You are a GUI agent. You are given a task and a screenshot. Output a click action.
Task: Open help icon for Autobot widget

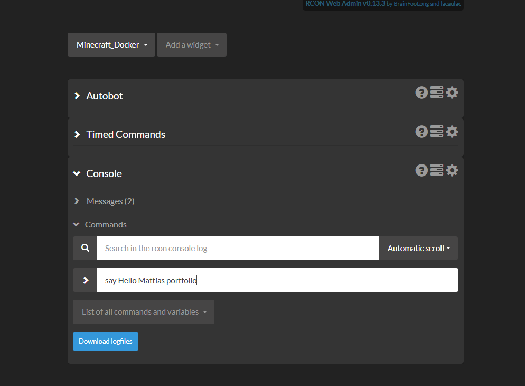[421, 93]
